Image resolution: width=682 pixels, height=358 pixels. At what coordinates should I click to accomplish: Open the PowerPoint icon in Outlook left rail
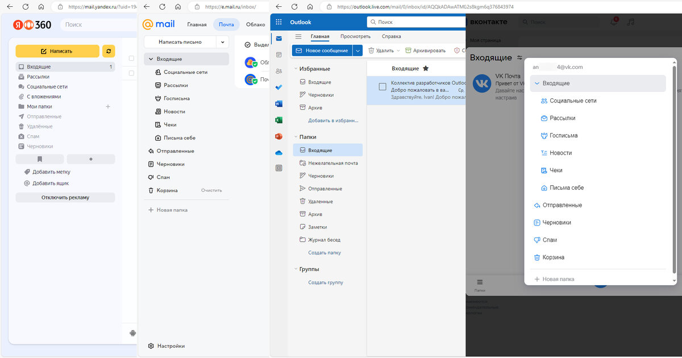[x=278, y=136]
